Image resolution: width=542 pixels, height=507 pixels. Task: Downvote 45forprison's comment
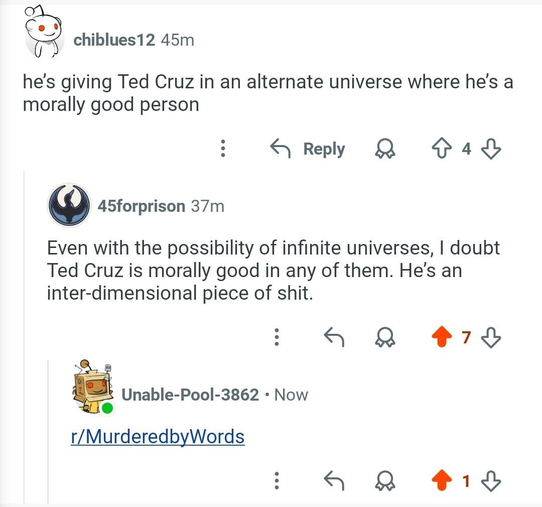pyautogui.click(x=491, y=338)
